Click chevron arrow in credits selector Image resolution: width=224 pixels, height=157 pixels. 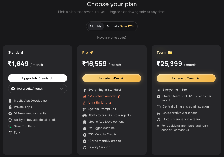click(62, 89)
